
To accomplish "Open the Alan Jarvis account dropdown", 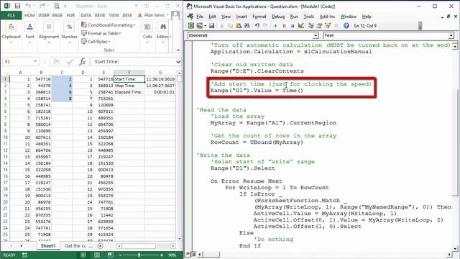I will [167, 15].
